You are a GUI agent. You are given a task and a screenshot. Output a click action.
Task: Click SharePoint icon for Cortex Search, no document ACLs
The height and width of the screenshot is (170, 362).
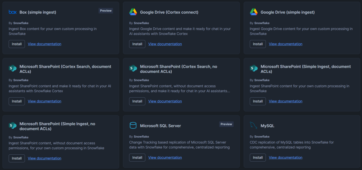133,68
